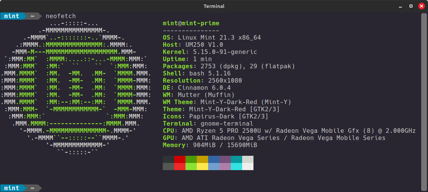Click the OS line Linux Mint 21.3
428x192 pixels.
click(212, 38)
